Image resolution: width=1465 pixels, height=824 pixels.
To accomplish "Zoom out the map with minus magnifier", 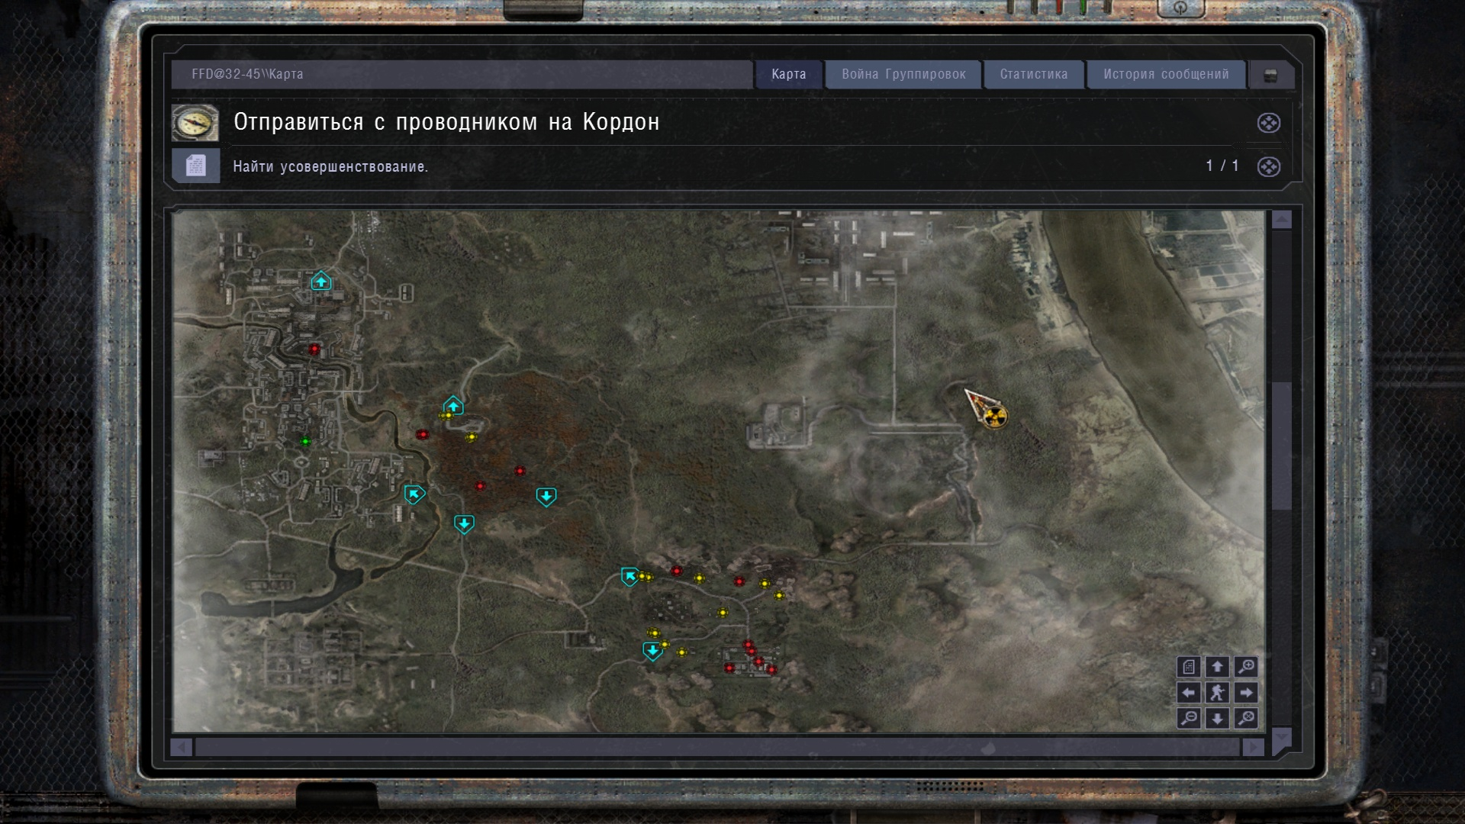I will click(1189, 718).
